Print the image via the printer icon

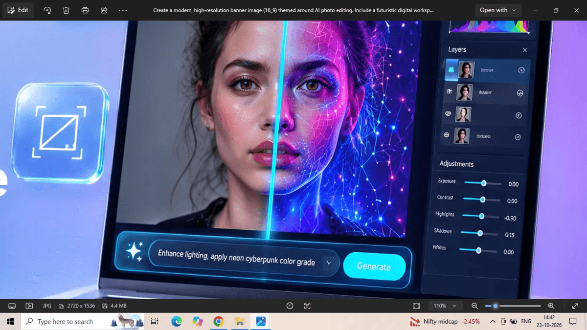[85, 10]
